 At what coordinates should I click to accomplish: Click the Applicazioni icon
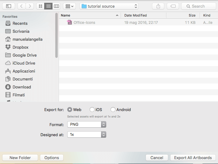coord(8,71)
